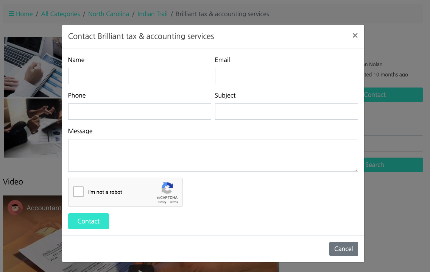Select the Subject text box
Image resolution: width=430 pixels, height=272 pixels.
click(286, 111)
